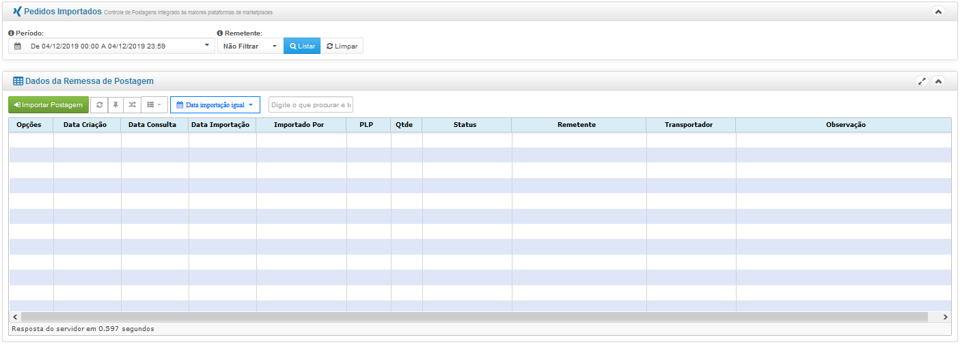Click the horizontal scrollbar right arrow

(945, 317)
